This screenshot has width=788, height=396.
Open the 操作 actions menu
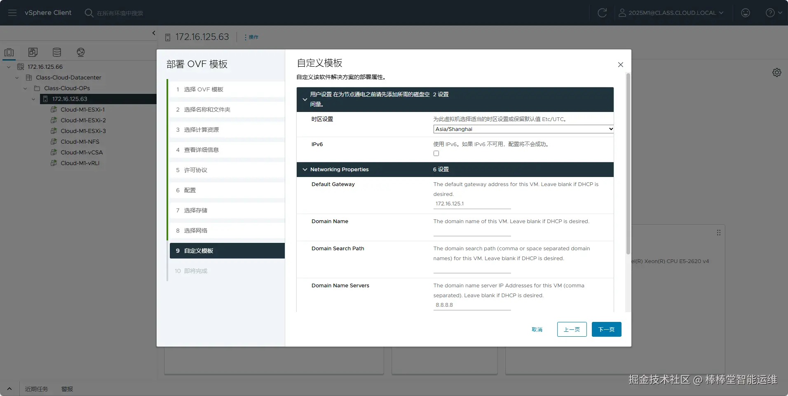click(x=251, y=37)
